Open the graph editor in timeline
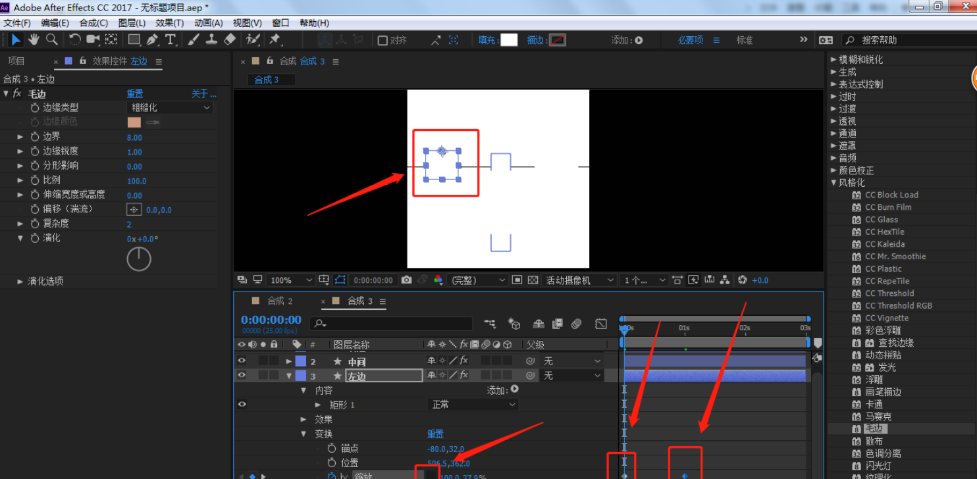The image size is (977, 479). tap(600, 324)
